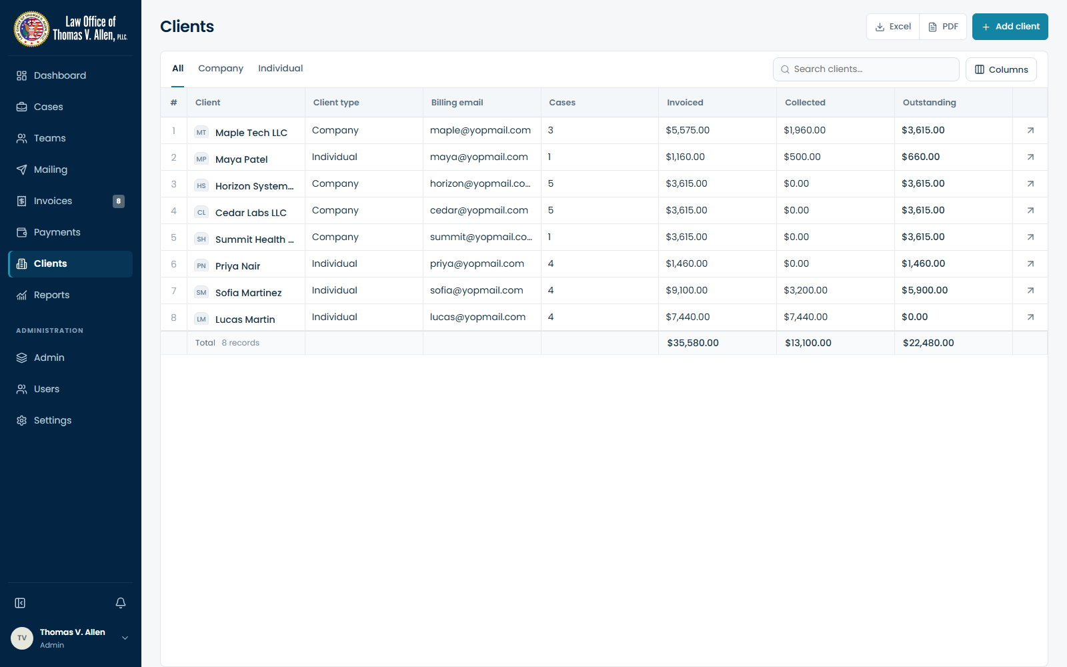Open Lucas Martin row arrow icon

[x=1030, y=317]
